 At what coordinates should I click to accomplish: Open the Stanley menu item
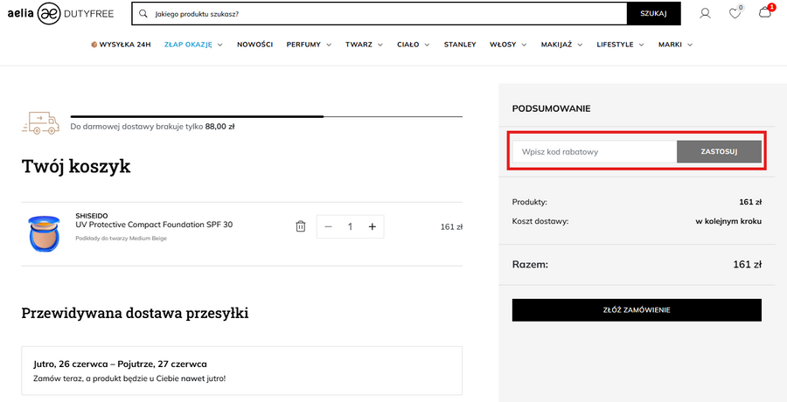pyautogui.click(x=460, y=44)
